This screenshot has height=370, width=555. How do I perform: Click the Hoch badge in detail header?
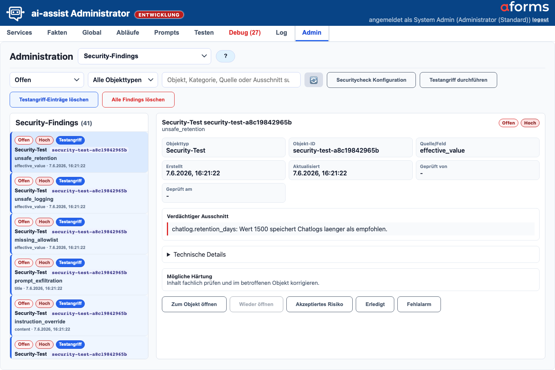[530, 123]
